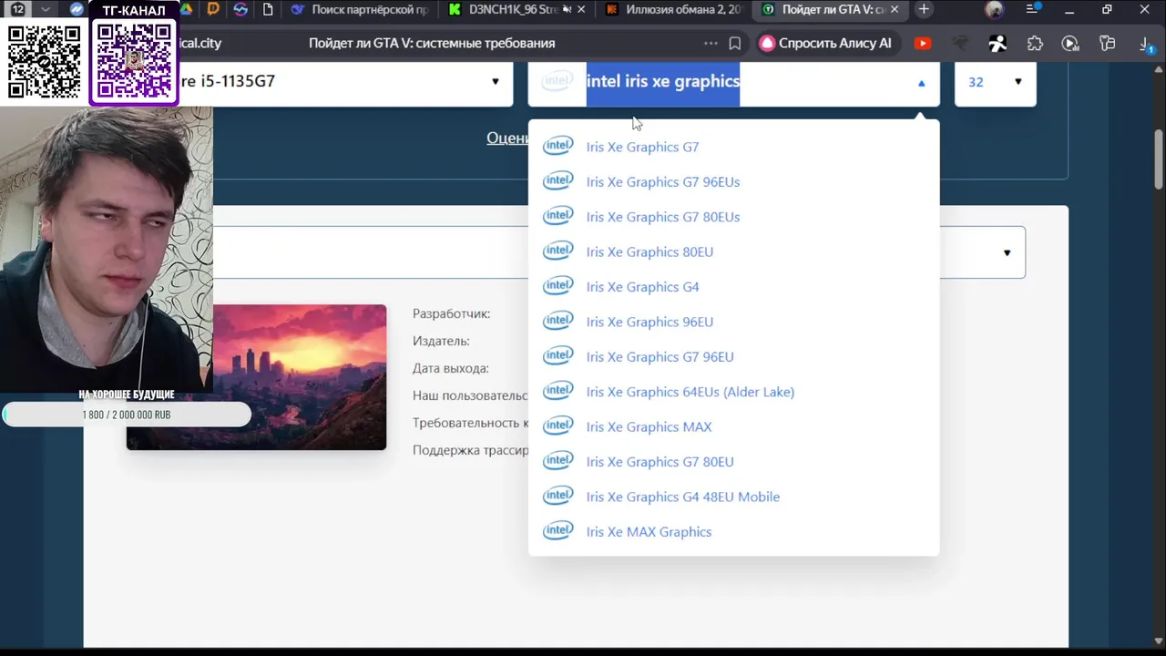
Task: Open the browser profile avatar
Action: (994, 9)
